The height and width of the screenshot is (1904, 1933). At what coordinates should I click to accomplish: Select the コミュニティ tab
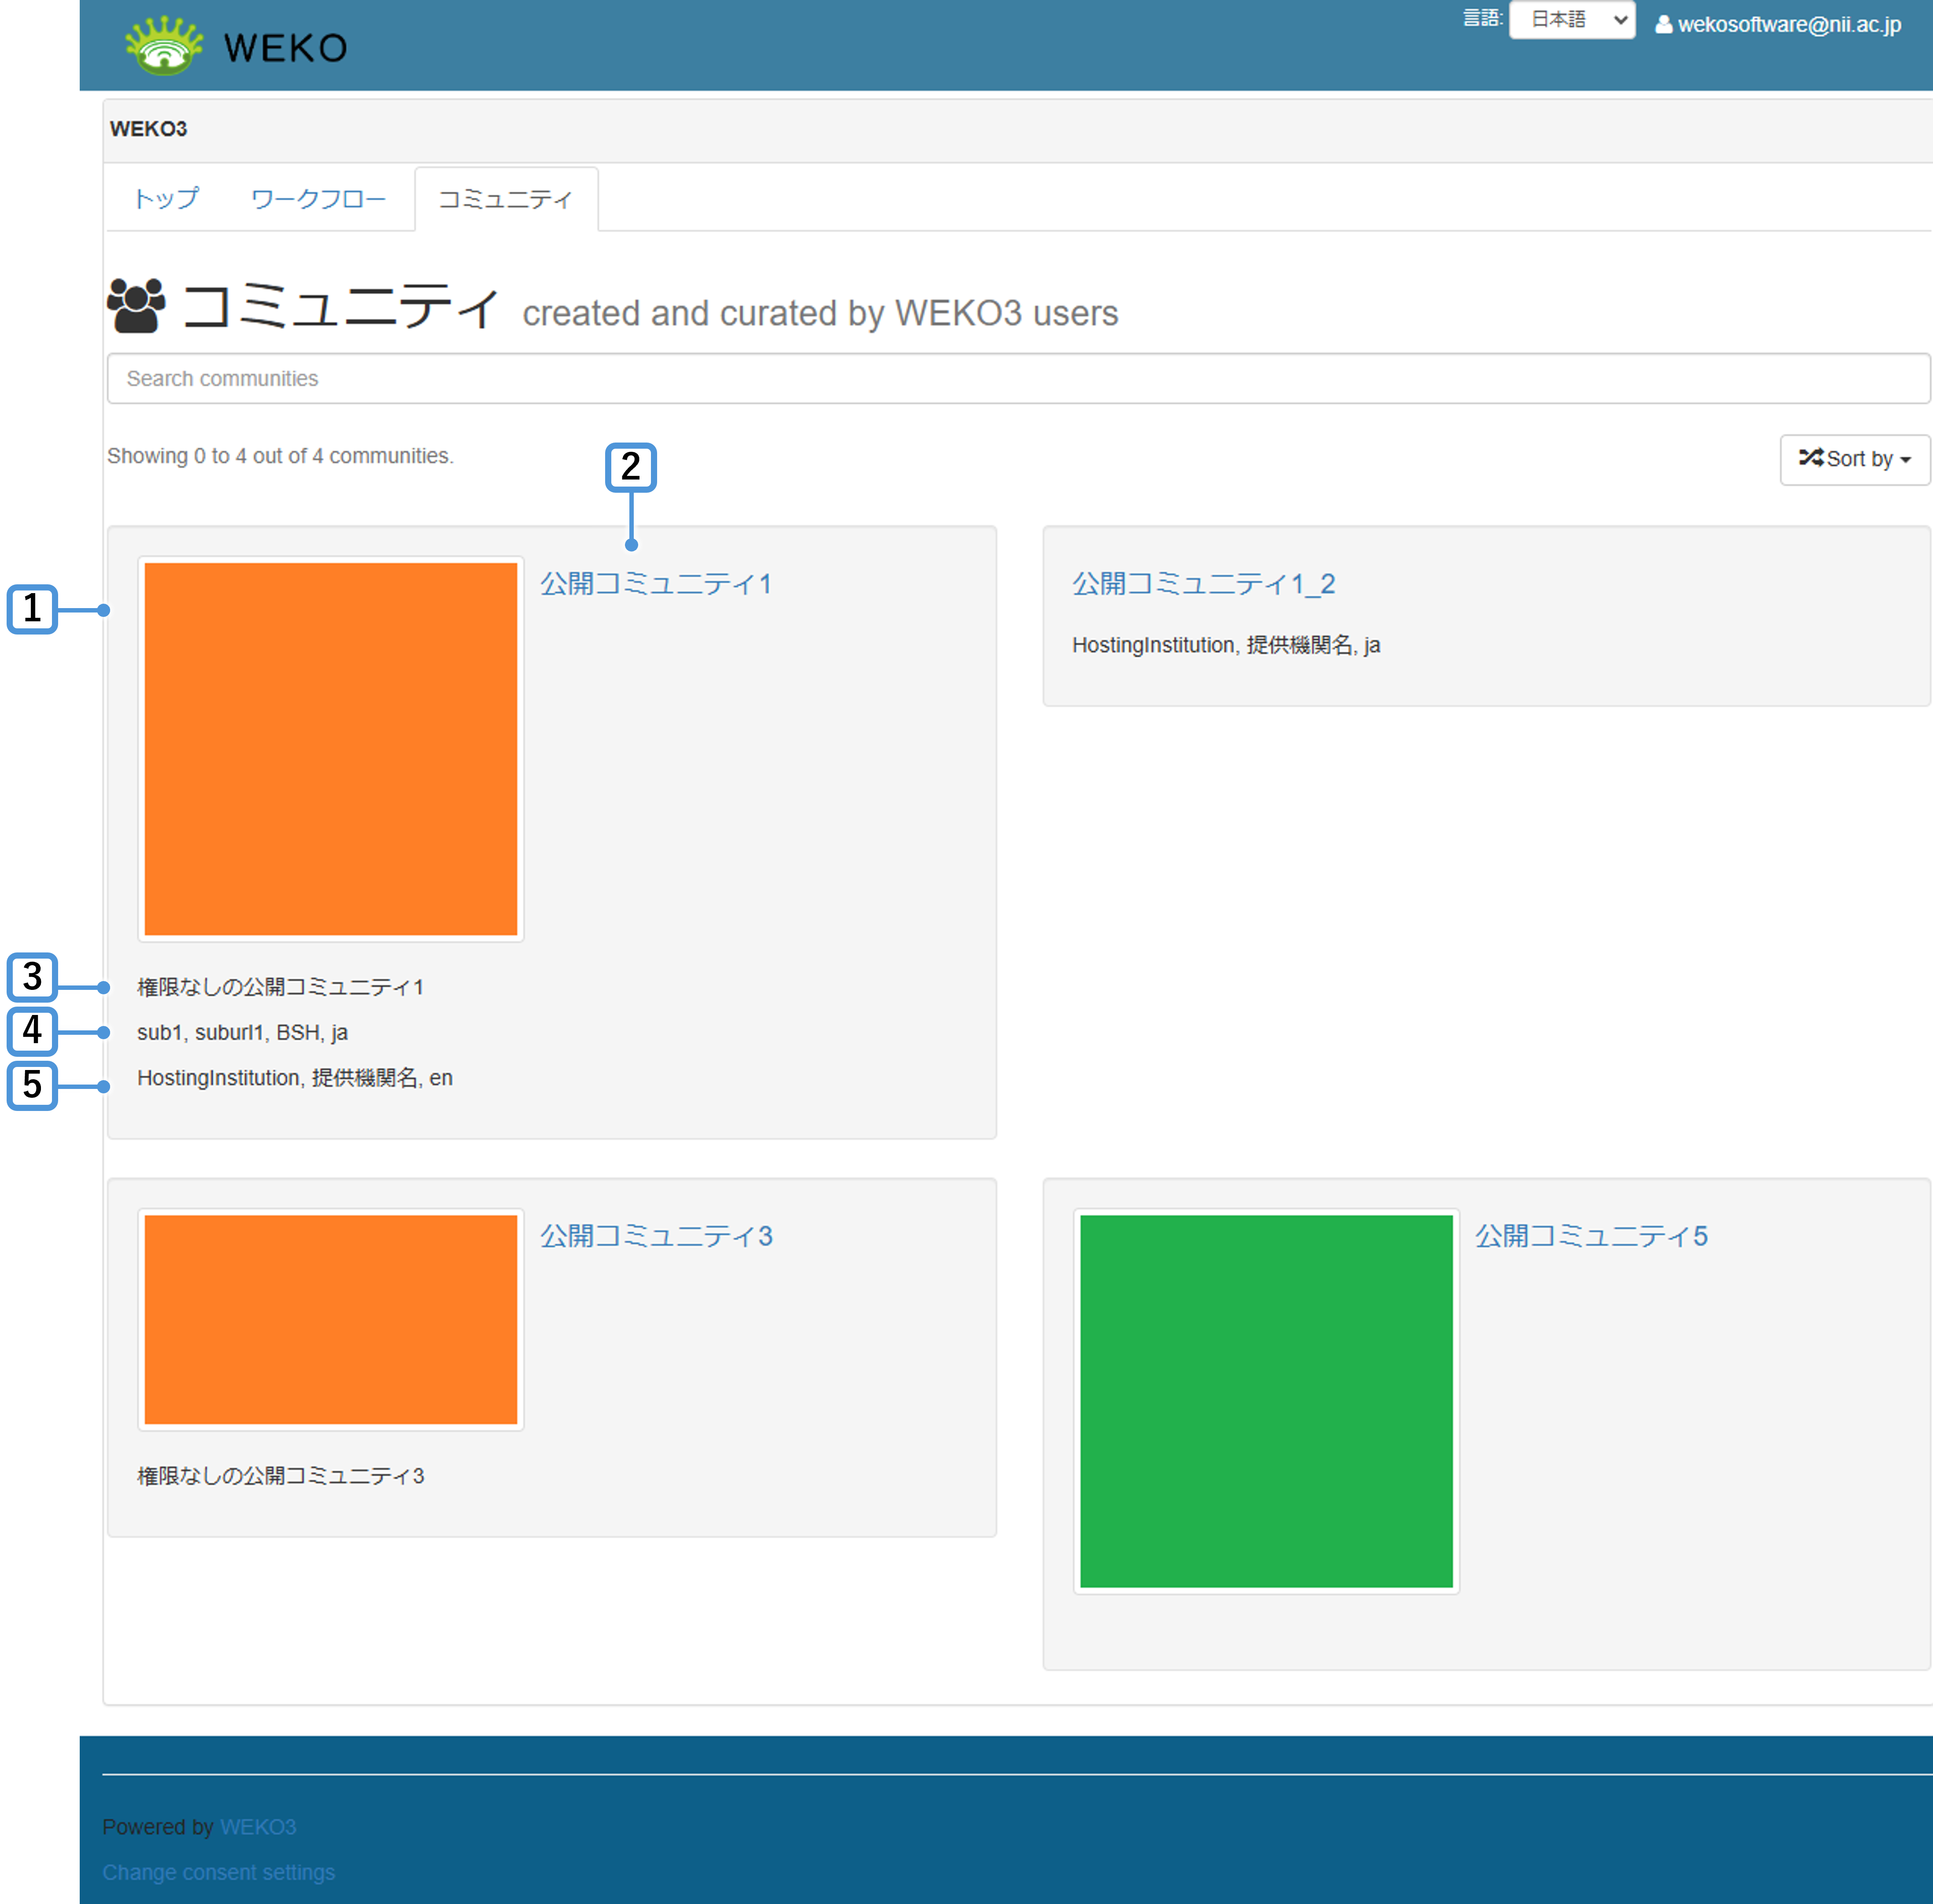coord(506,199)
